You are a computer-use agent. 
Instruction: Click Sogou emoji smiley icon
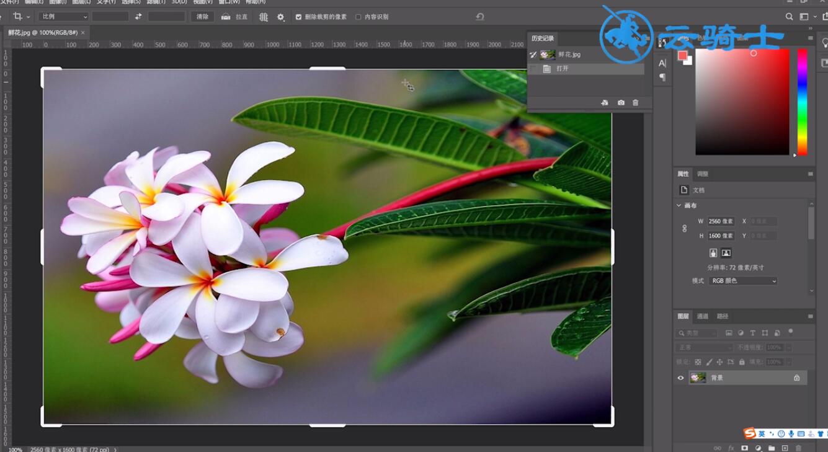781,434
